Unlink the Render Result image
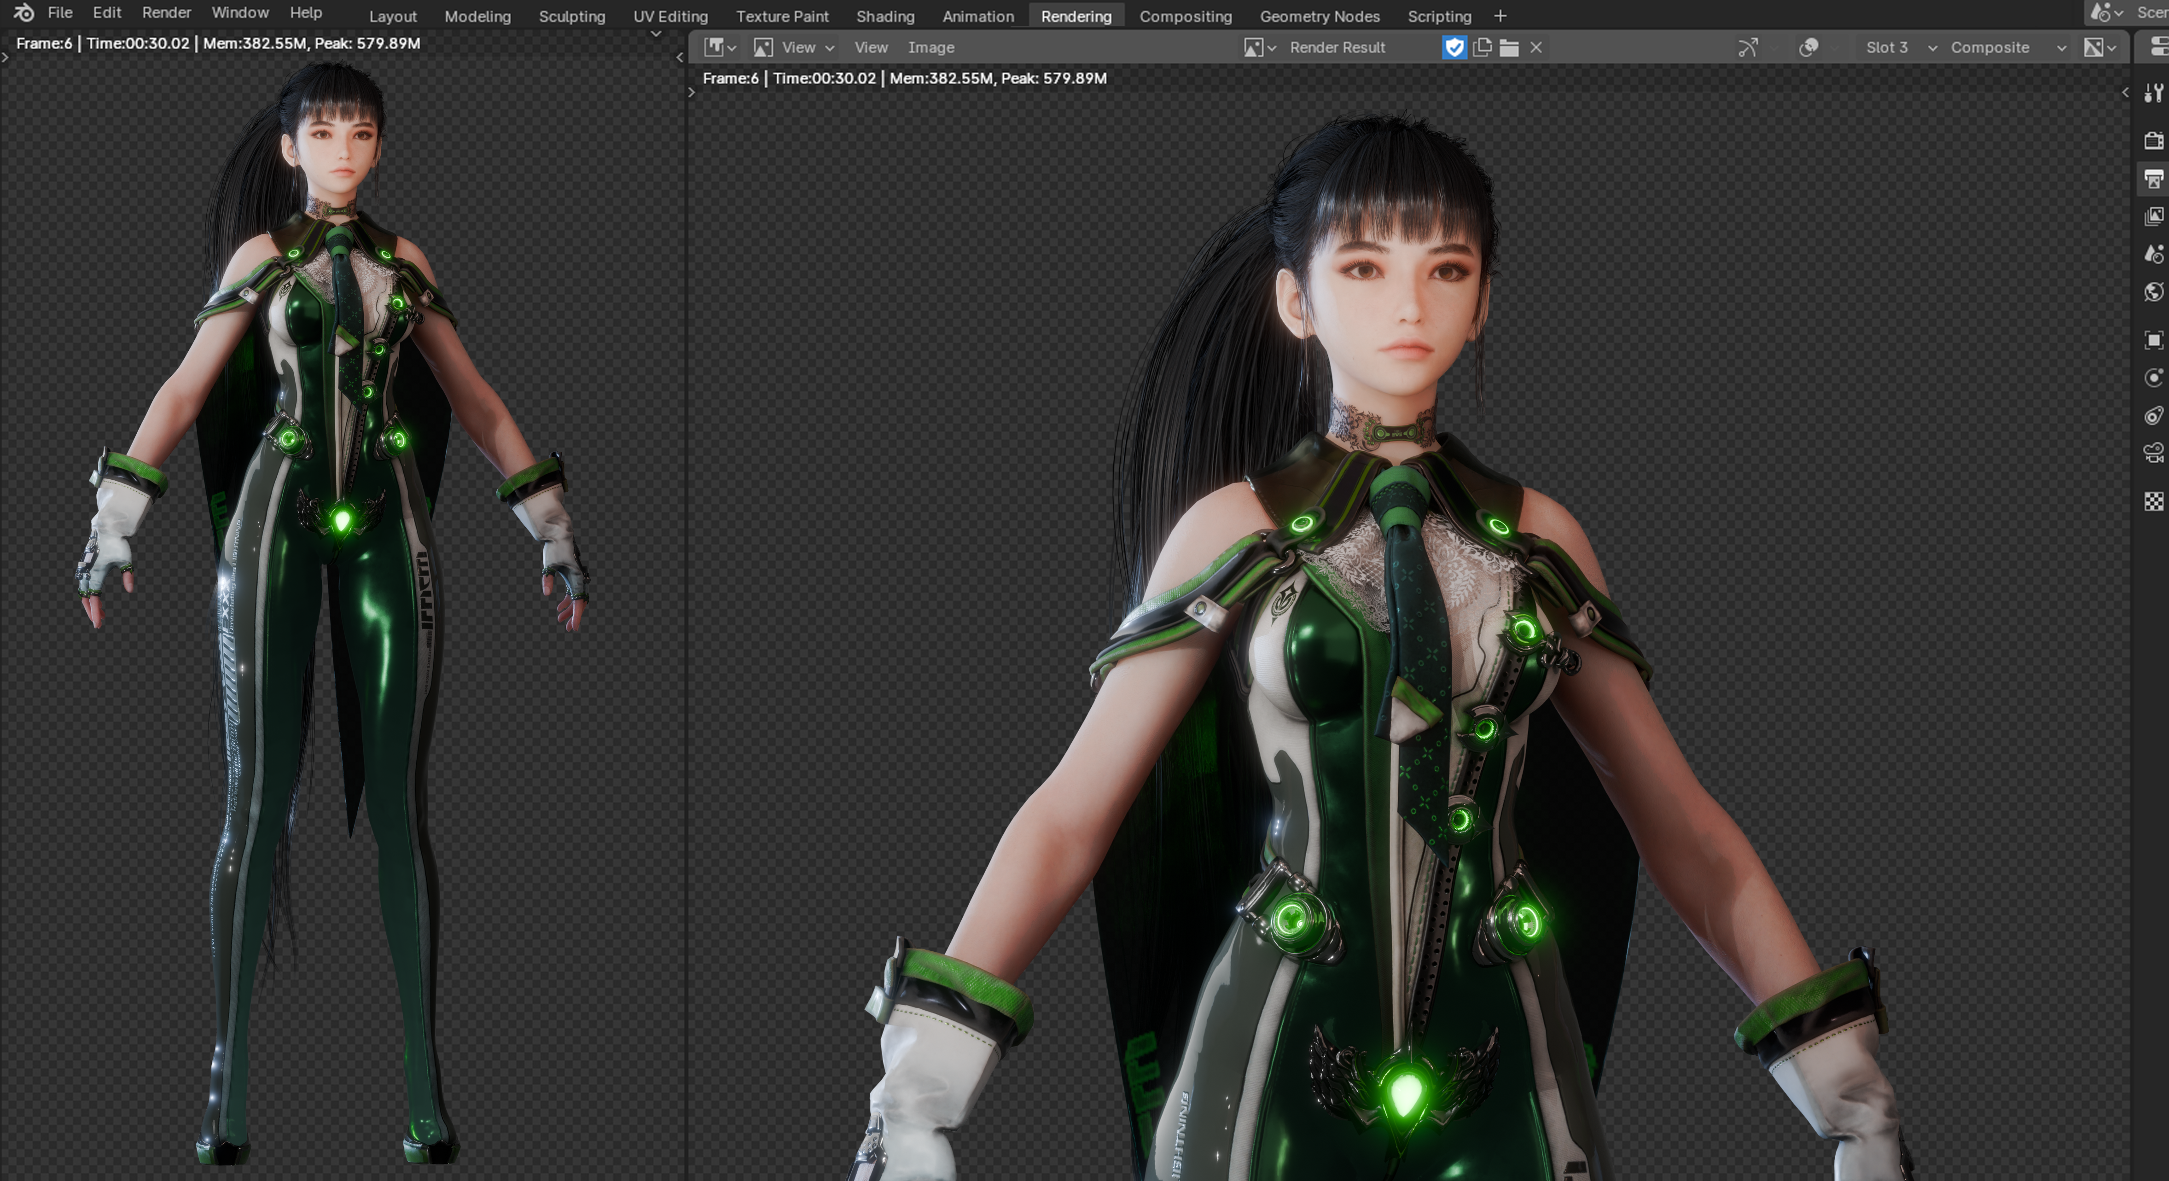This screenshot has height=1181, width=2169. [x=1537, y=47]
